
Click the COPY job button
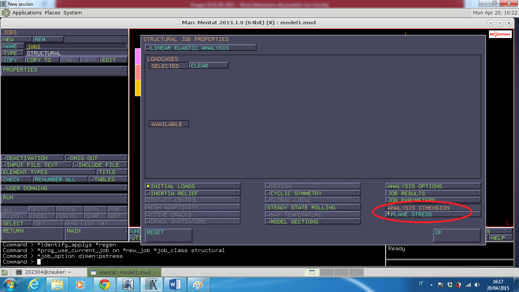[x=13, y=60]
